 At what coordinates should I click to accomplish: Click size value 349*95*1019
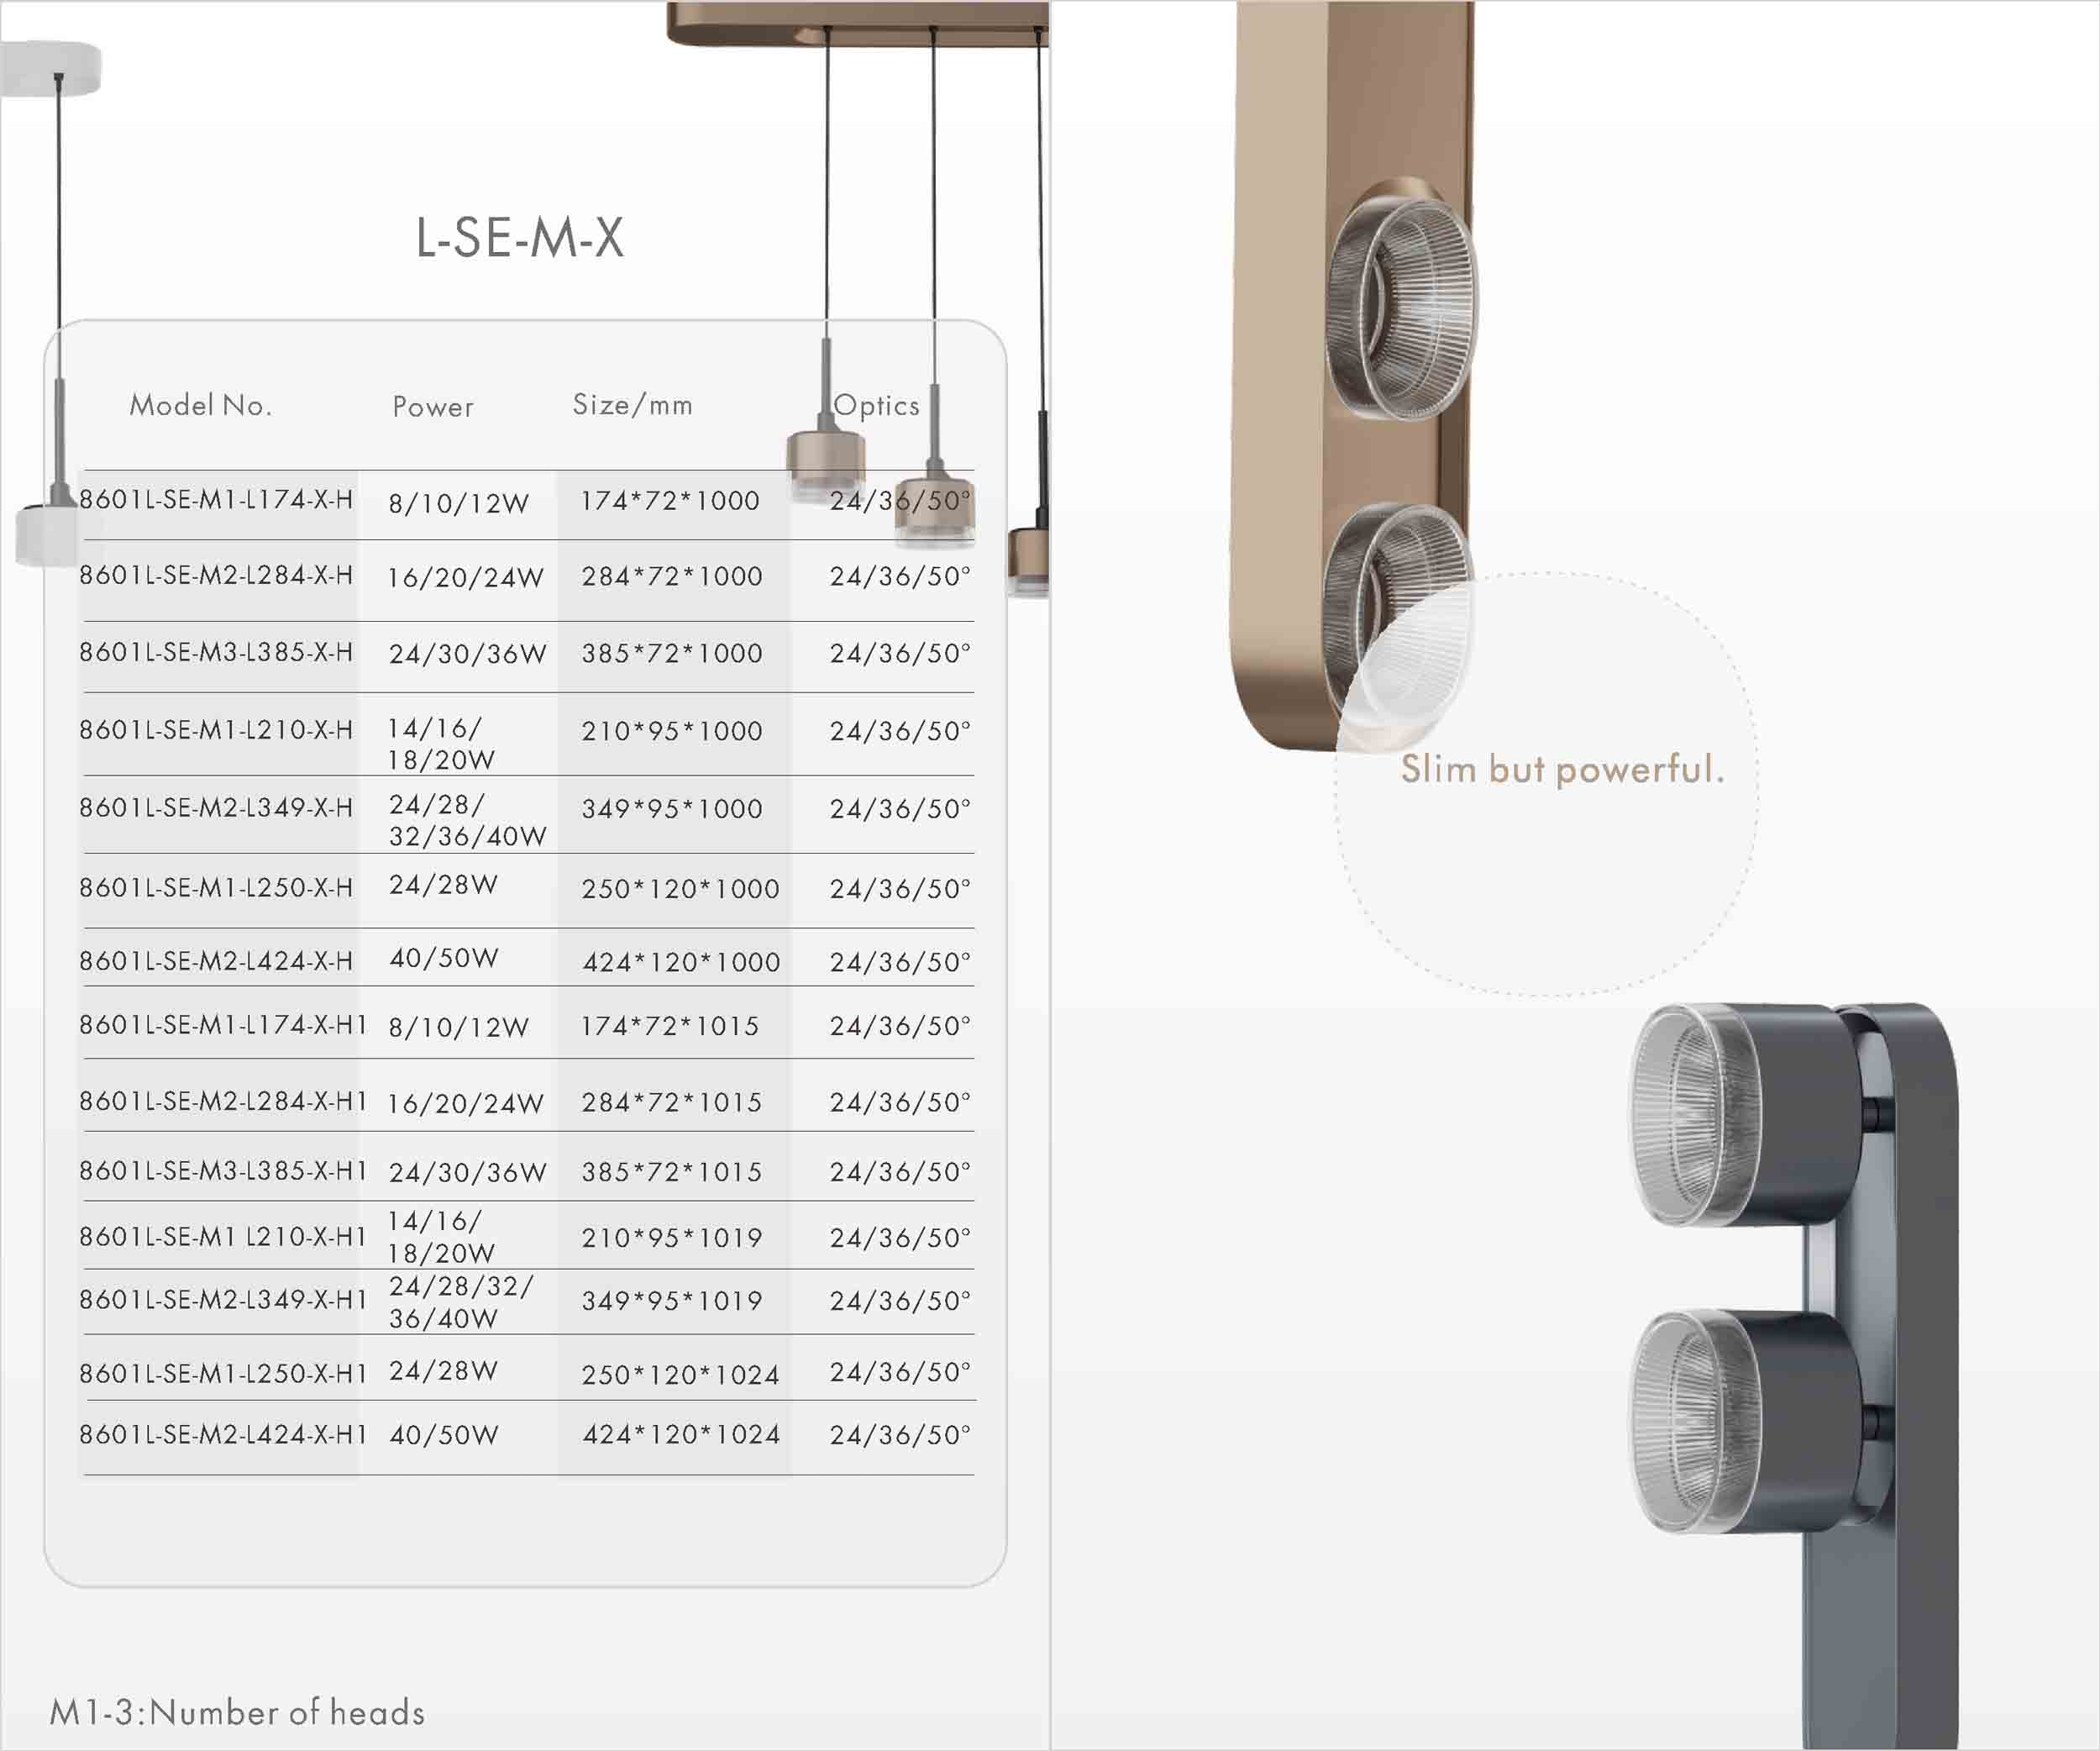672,1300
